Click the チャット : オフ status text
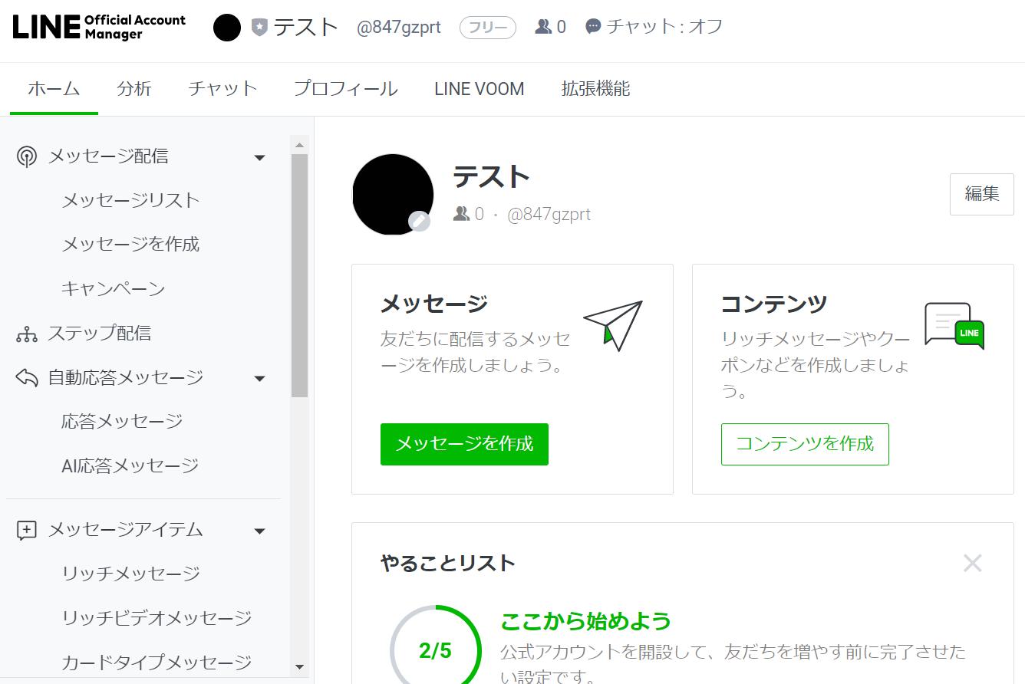 [x=665, y=27]
